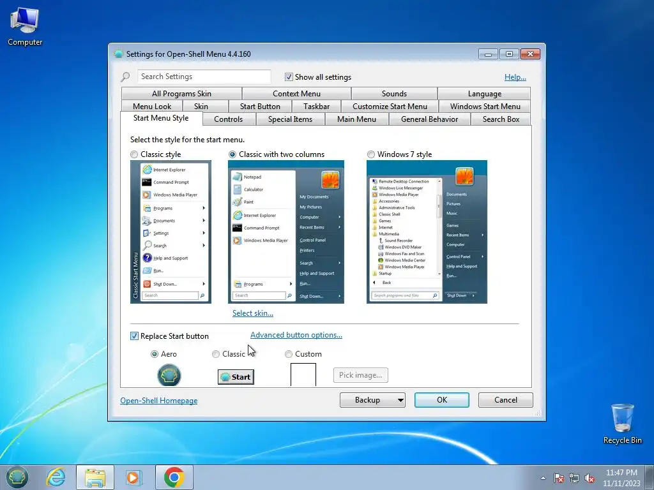Open the Backup dropdown menu

tap(372, 400)
